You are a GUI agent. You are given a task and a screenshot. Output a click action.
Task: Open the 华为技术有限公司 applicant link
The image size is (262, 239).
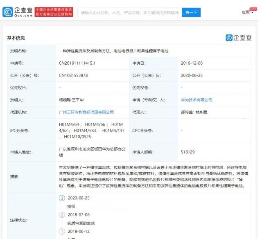click(x=196, y=100)
